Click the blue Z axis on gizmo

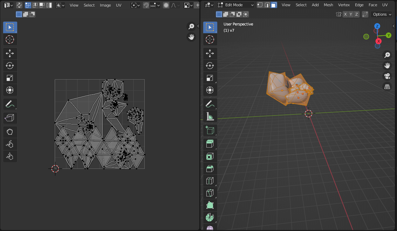377,26
